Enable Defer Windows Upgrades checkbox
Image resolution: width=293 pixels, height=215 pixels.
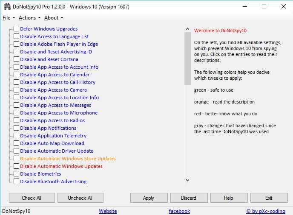pyautogui.click(x=17, y=29)
